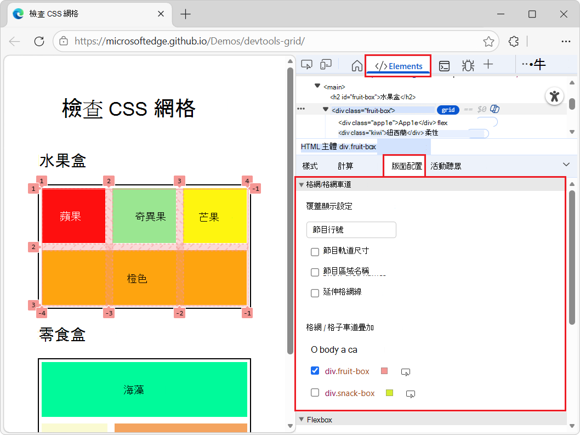Switch to the 活動聽眾 tab
Screen dimensions: 580x435
tap(446, 166)
